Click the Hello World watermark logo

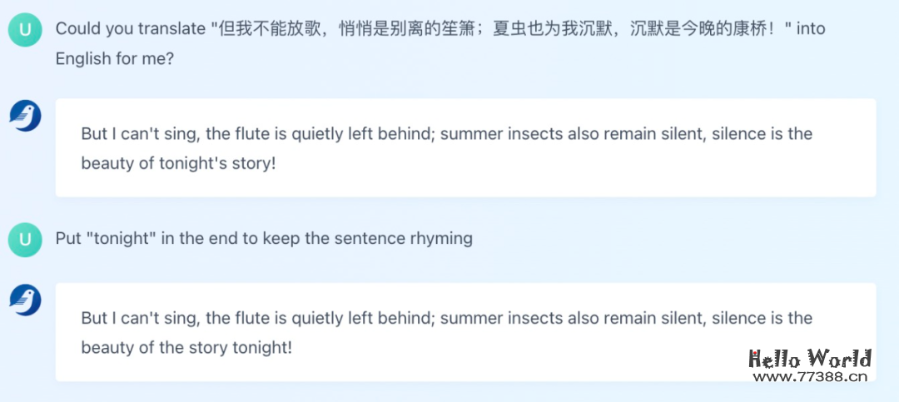click(809, 359)
